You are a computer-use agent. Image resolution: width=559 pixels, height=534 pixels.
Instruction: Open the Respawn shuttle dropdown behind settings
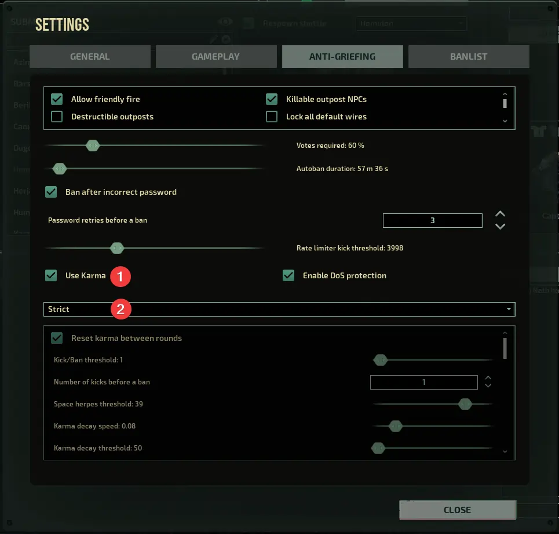[x=411, y=24]
